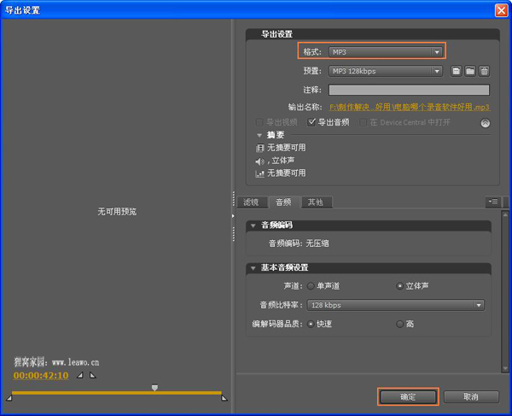This screenshot has width=512, height=416.
Task: Collapse the 摘要 section triangle
Action: [259, 135]
